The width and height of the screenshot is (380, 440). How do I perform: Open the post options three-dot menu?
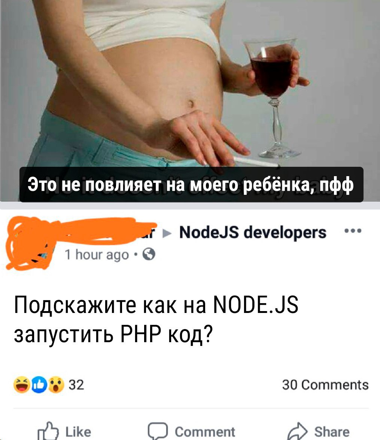coord(353,231)
